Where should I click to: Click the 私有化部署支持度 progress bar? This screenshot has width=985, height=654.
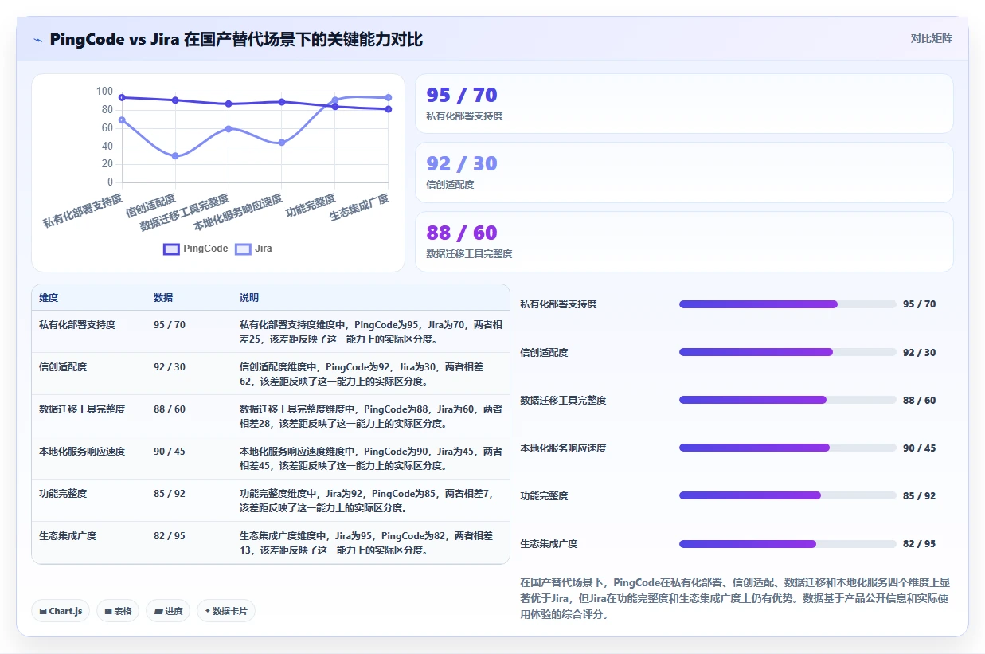pyautogui.click(x=788, y=304)
